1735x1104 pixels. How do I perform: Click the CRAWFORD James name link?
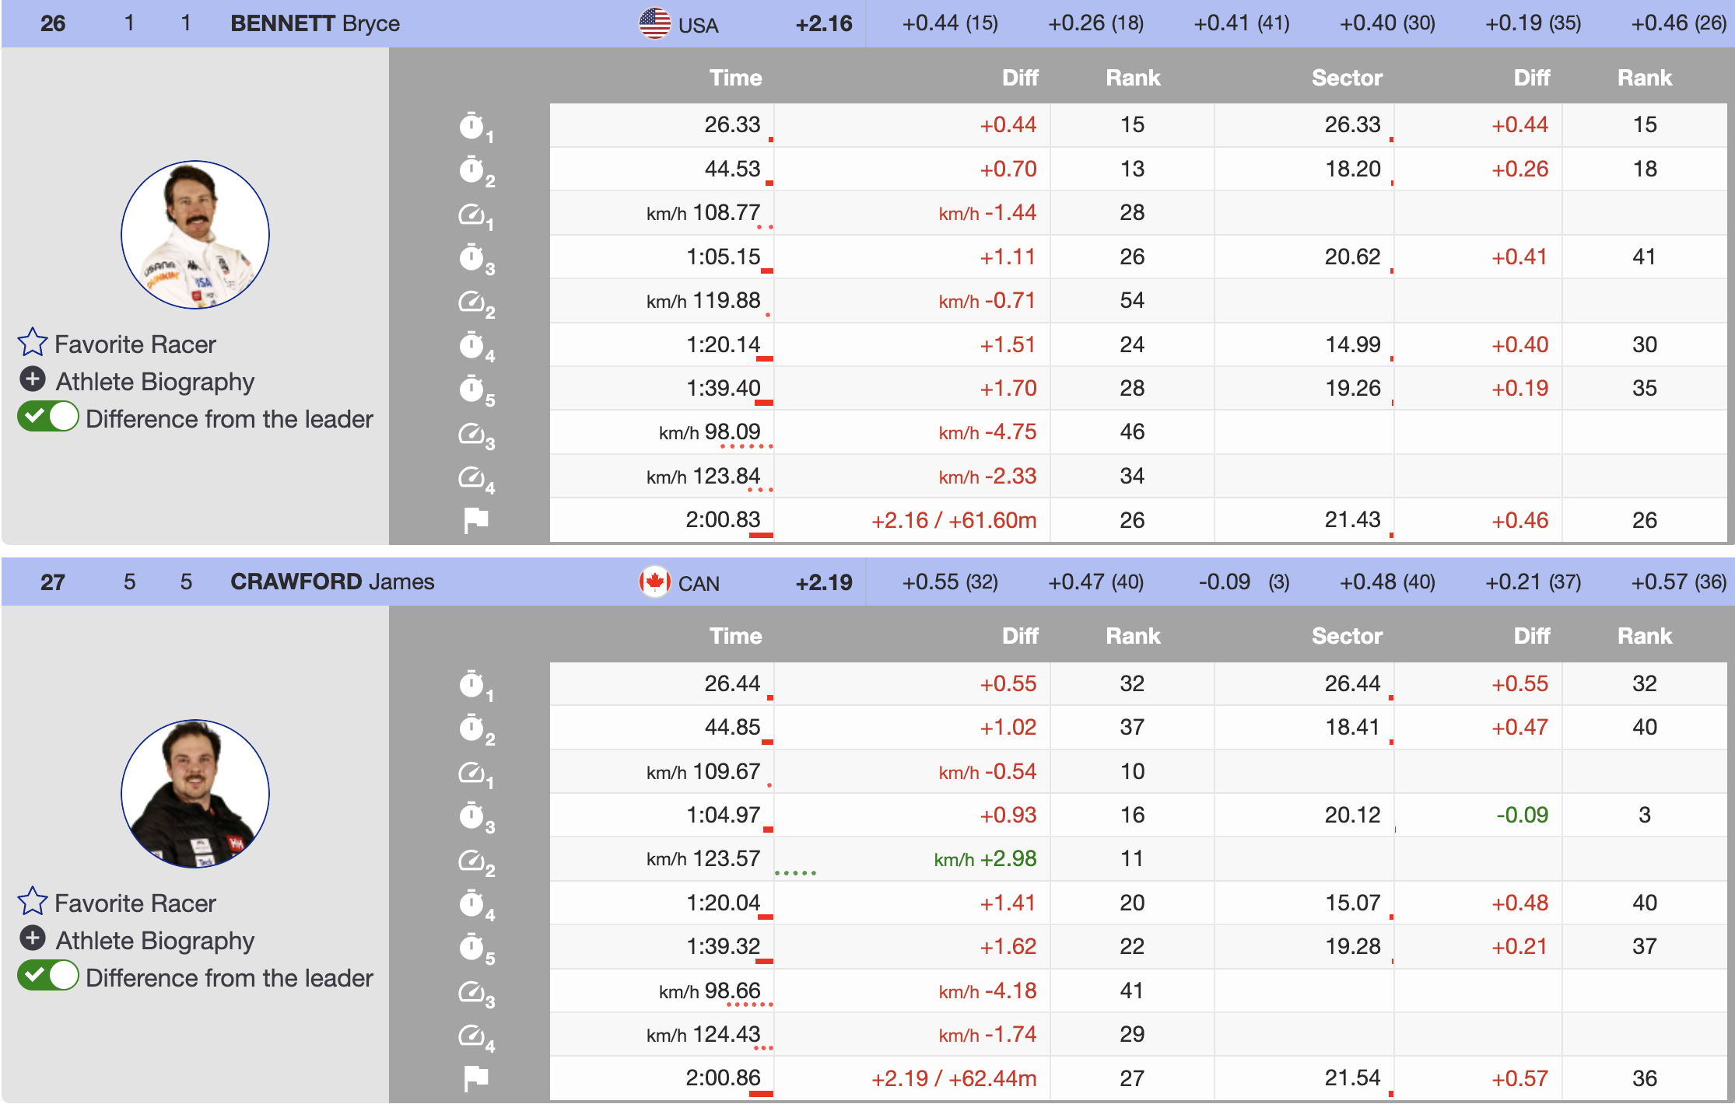click(x=332, y=582)
